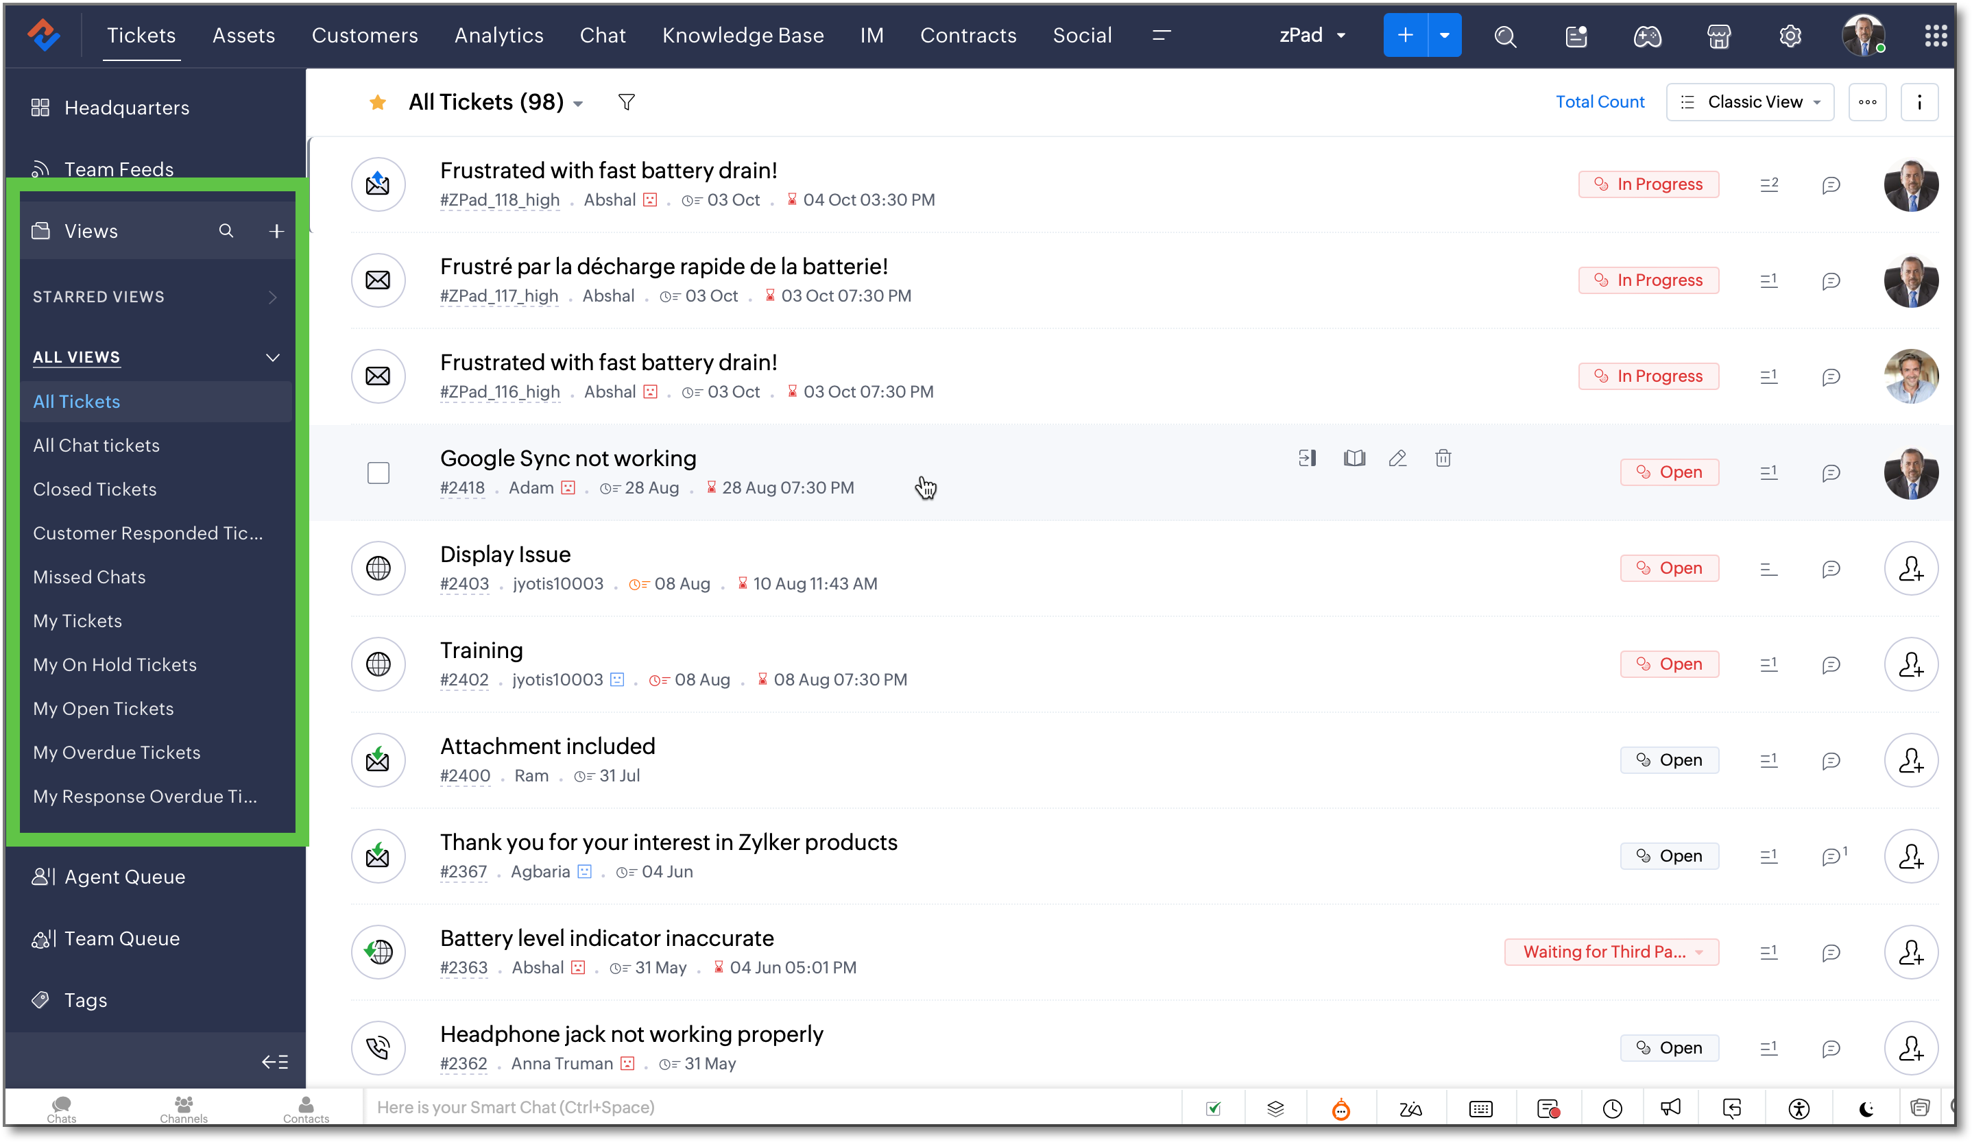The width and height of the screenshot is (1972, 1142).
Task: Toggle the star on All Tickets view
Action: pos(377,102)
